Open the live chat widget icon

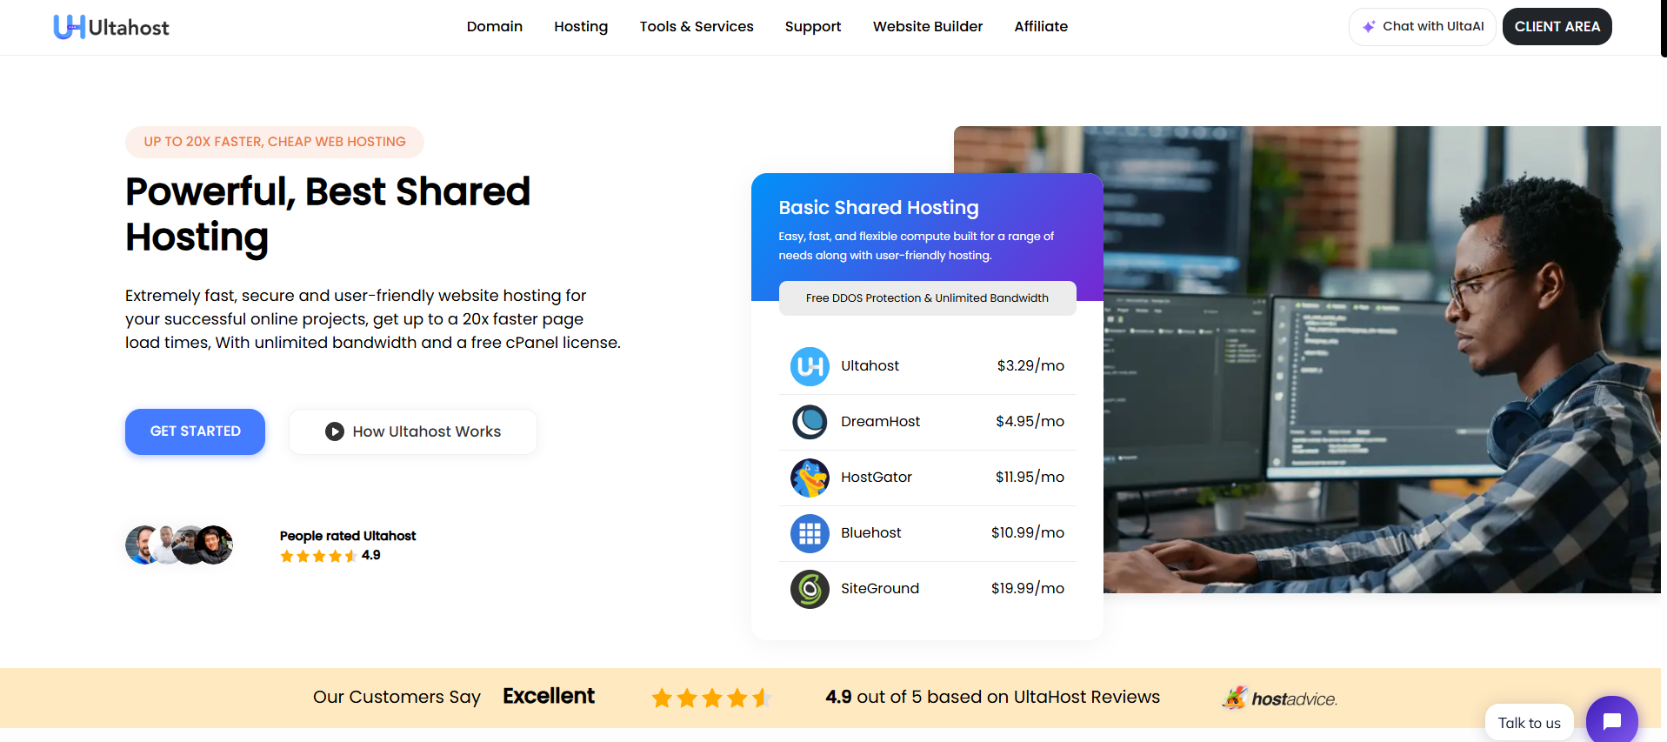[1611, 720]
